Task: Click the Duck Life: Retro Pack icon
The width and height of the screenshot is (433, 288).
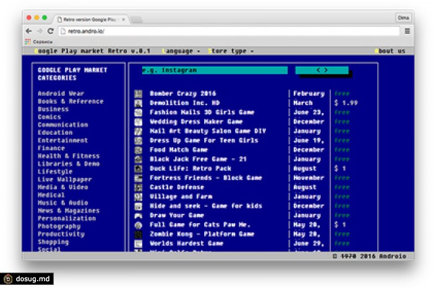Action: click(x=138, y=169)
